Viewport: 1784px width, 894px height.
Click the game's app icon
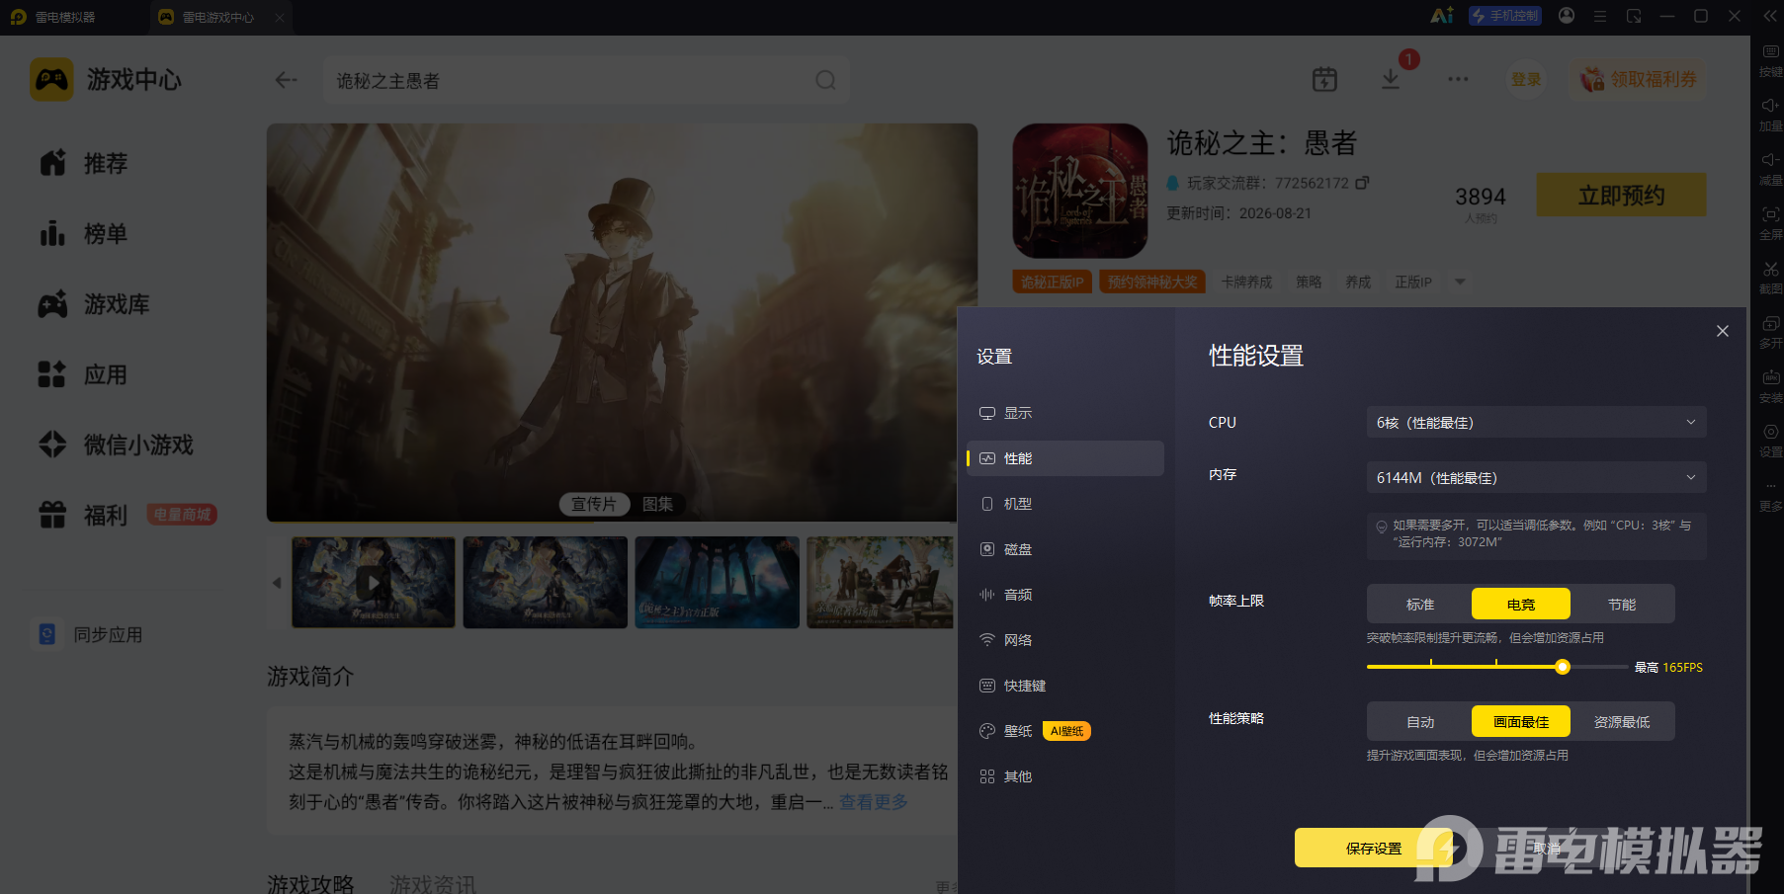coord(1080,191)
